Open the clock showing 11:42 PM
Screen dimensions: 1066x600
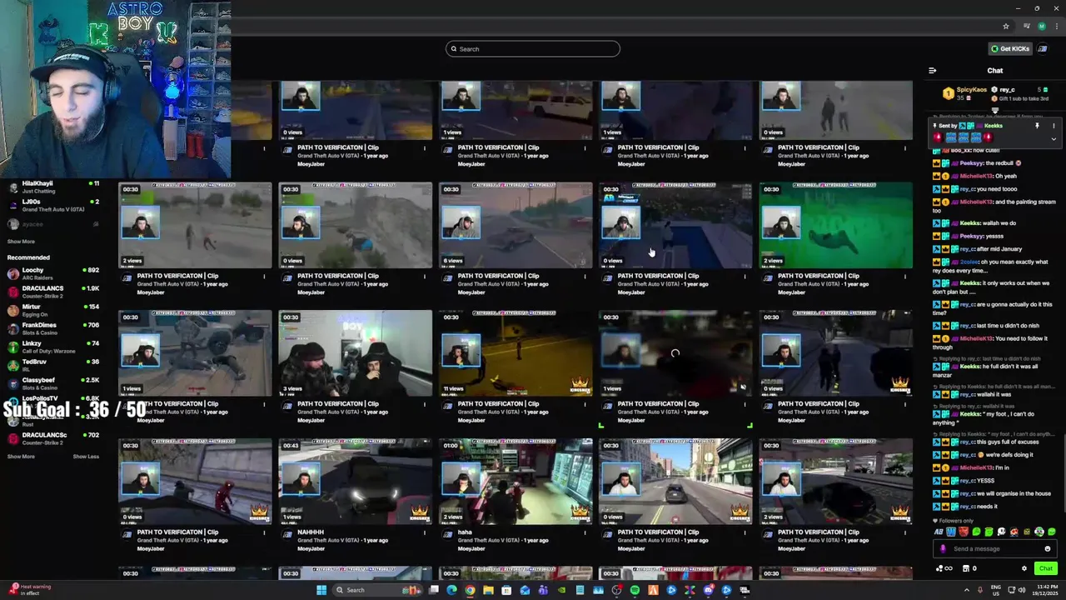pyautogui.click(x=1044, y=590)
